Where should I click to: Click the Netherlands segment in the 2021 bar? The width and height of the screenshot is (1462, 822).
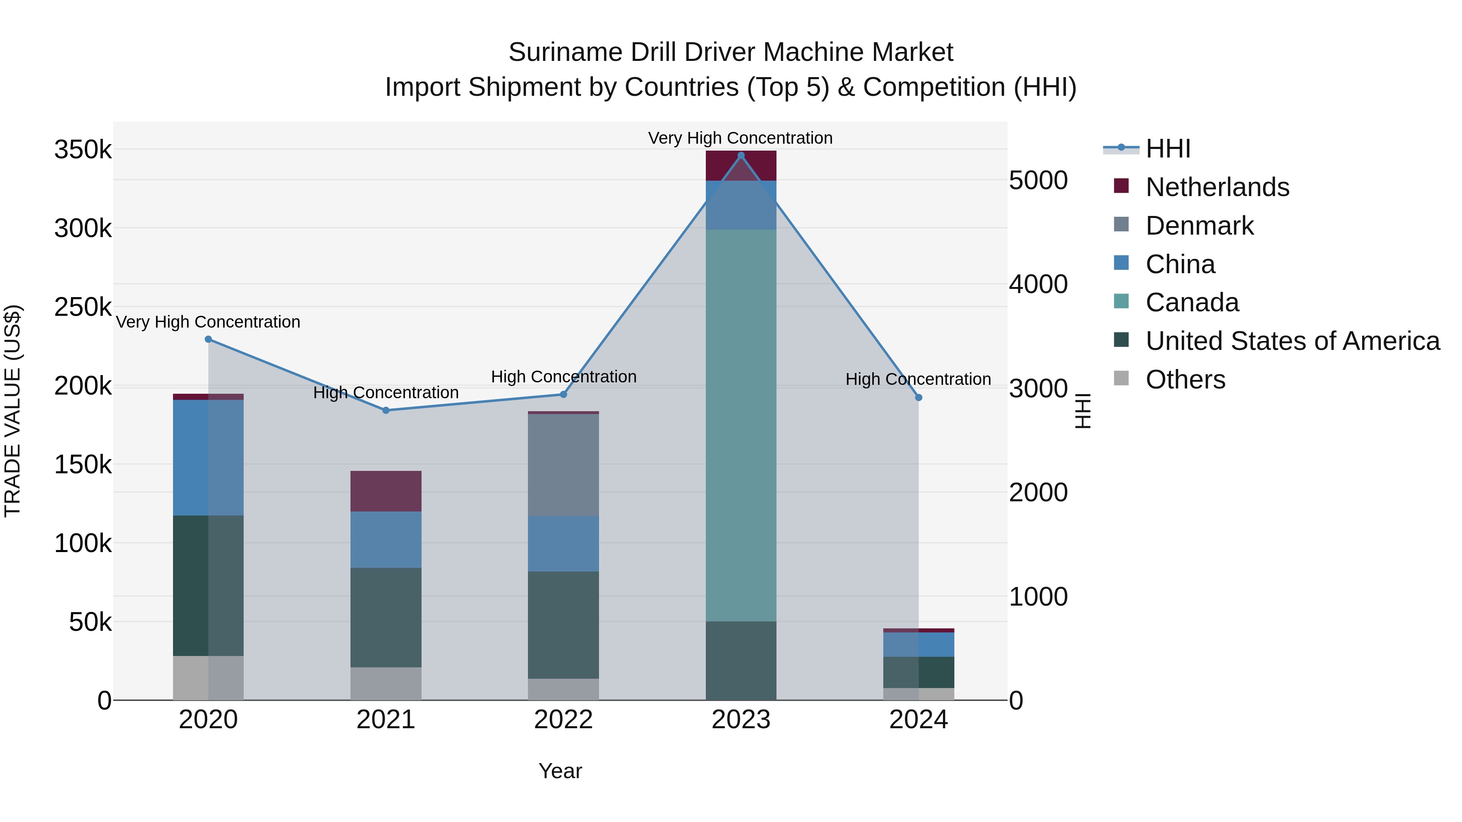tap(386, 491)
